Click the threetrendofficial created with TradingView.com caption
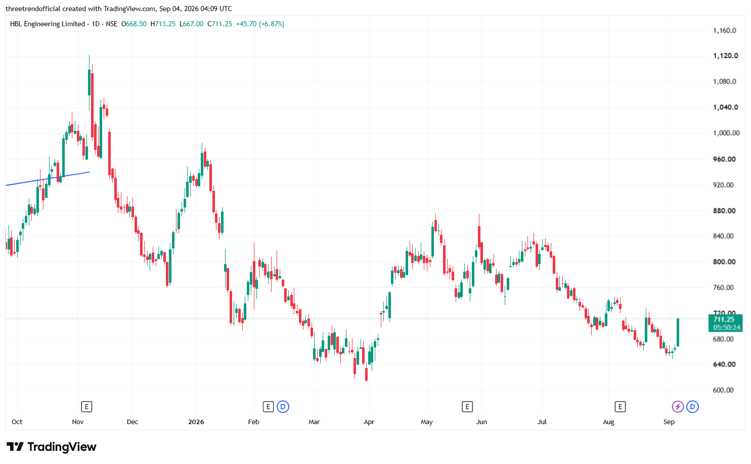Image resolution: width=751 pixels, height=464 pixels. pyautogui.click(x=119, y=9)
